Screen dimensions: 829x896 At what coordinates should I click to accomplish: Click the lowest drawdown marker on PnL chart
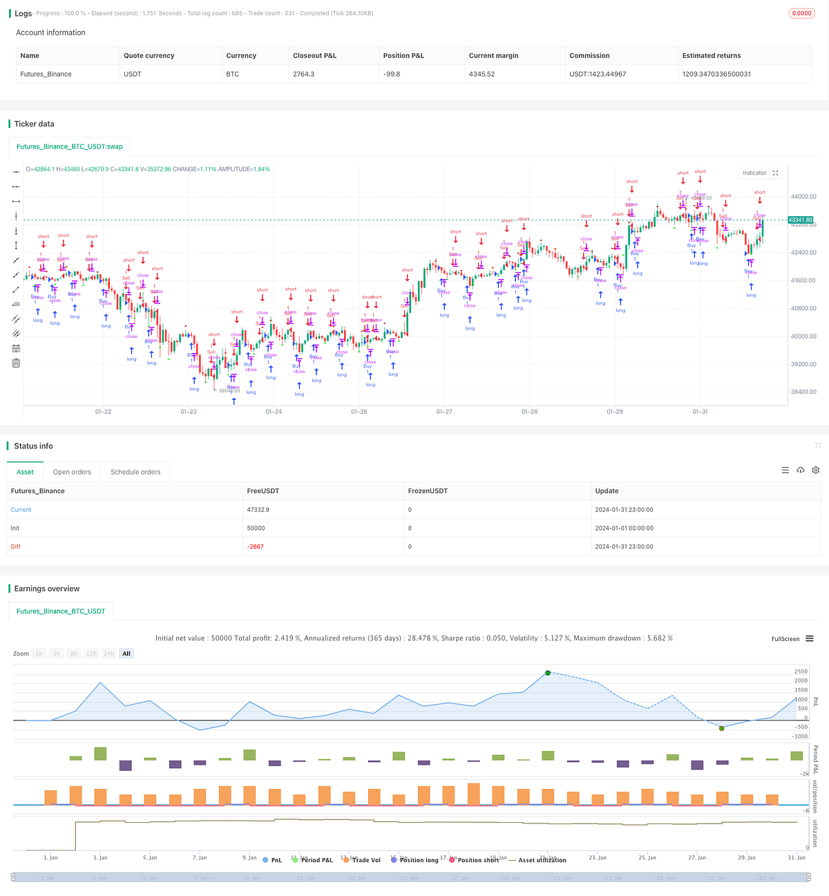pyautogui.click(x=721, y=728)
